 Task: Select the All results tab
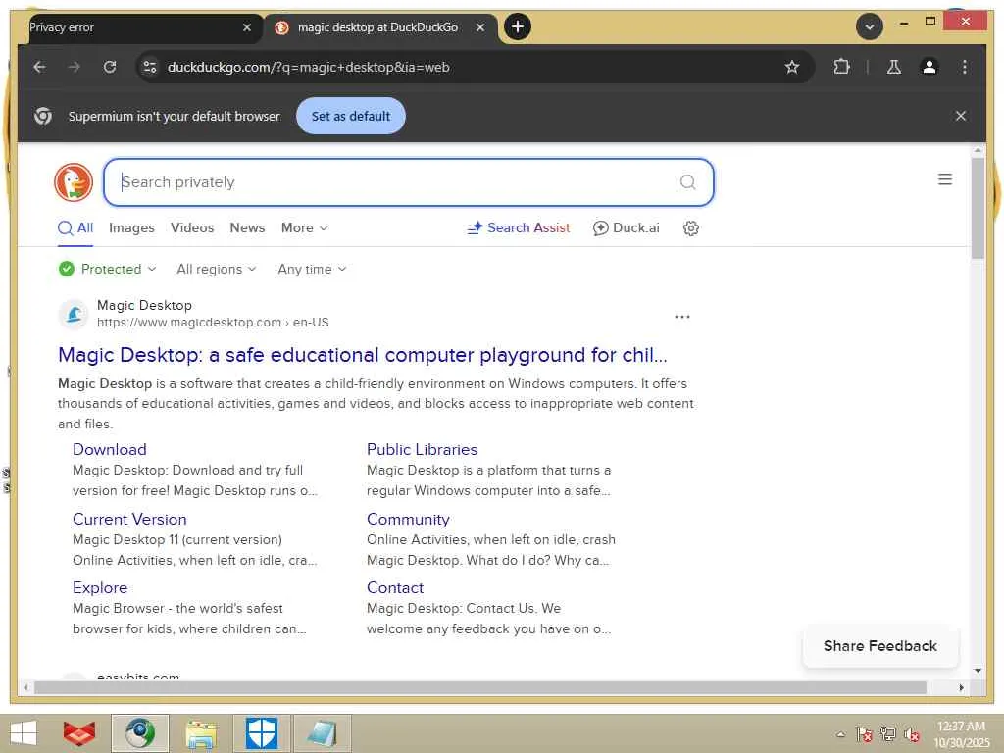point(75,227)
